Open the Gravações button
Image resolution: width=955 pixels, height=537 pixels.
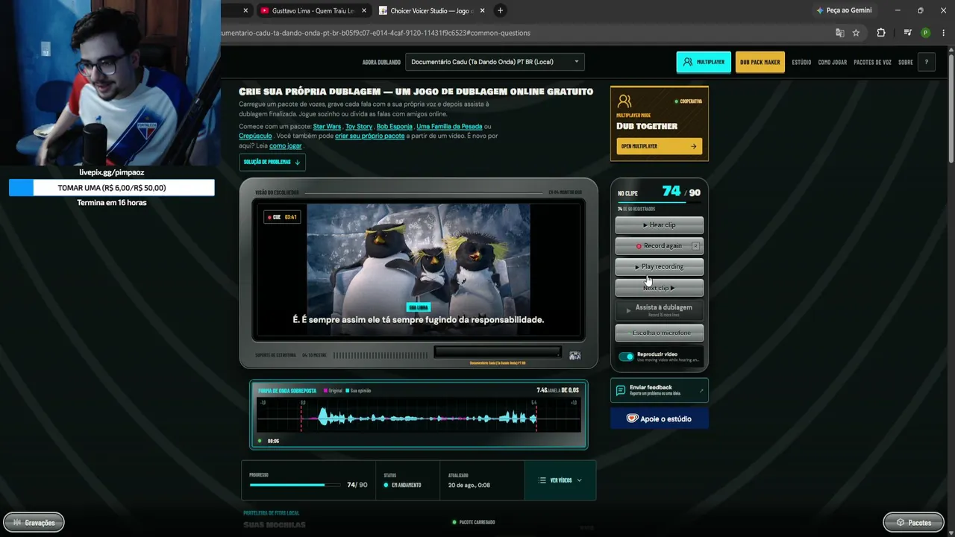[x=34, y=523]
